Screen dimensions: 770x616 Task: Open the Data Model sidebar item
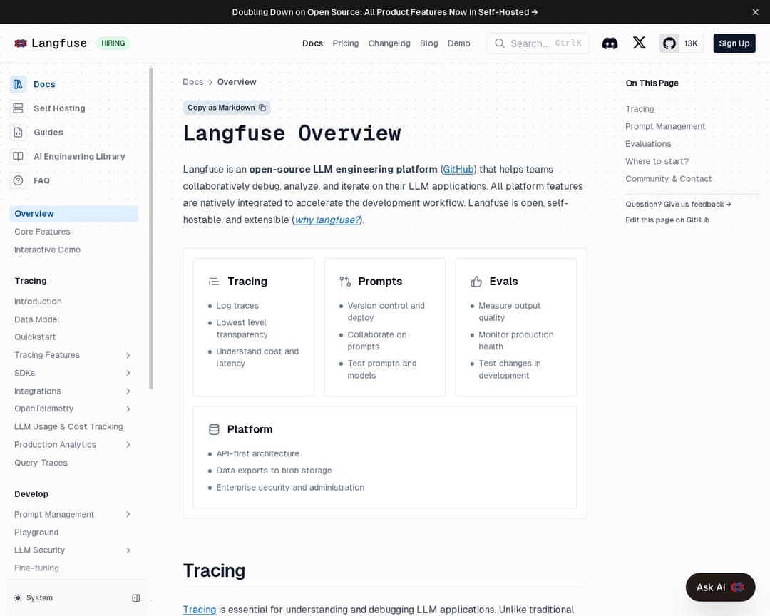coord(37,319)
